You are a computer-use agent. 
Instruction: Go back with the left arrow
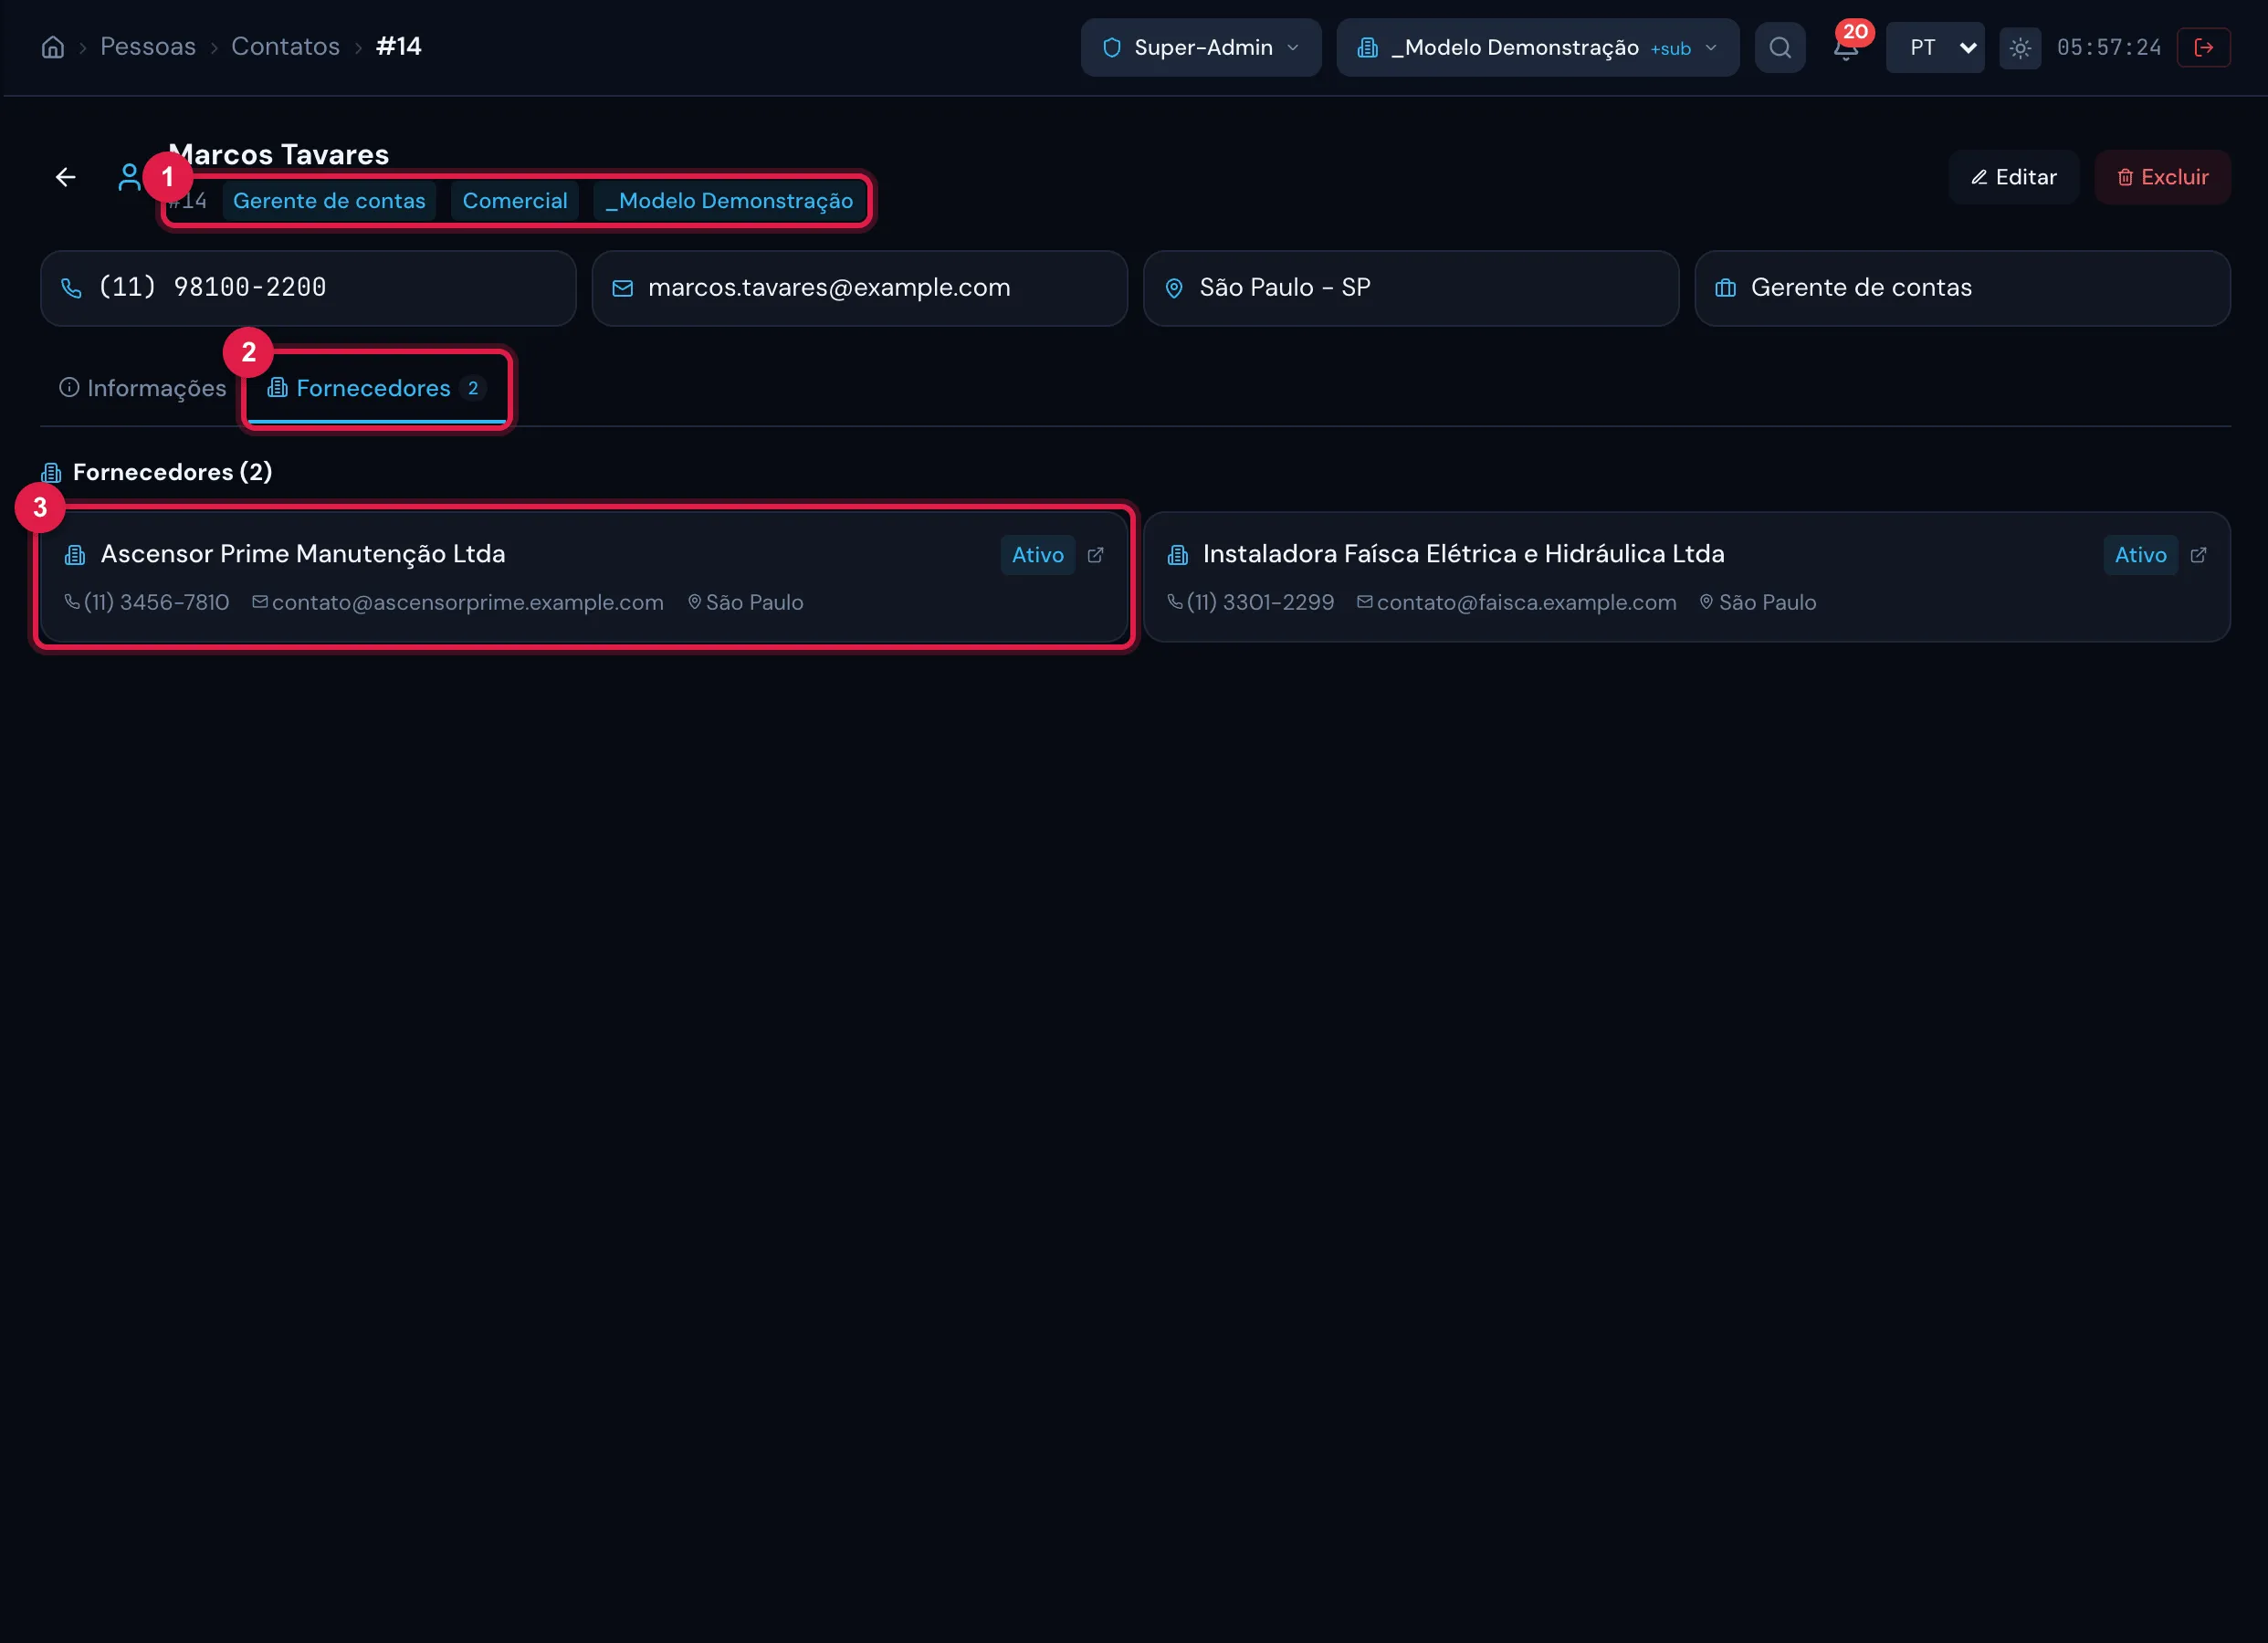[x=66, y=177]
